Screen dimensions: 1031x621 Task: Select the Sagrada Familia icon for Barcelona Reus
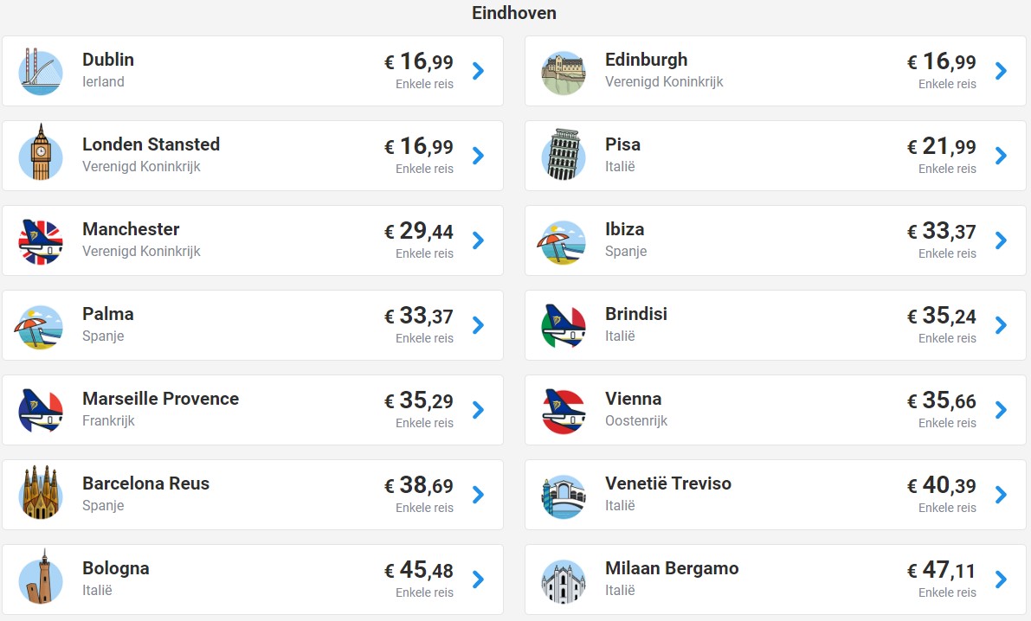(41, 494)
